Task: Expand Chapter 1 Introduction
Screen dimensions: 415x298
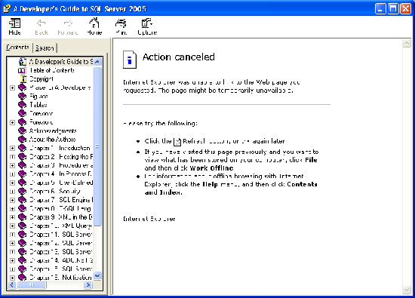Action: [12, 148]
